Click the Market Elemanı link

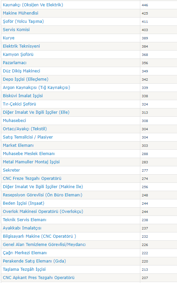click(x=18, y=145)
